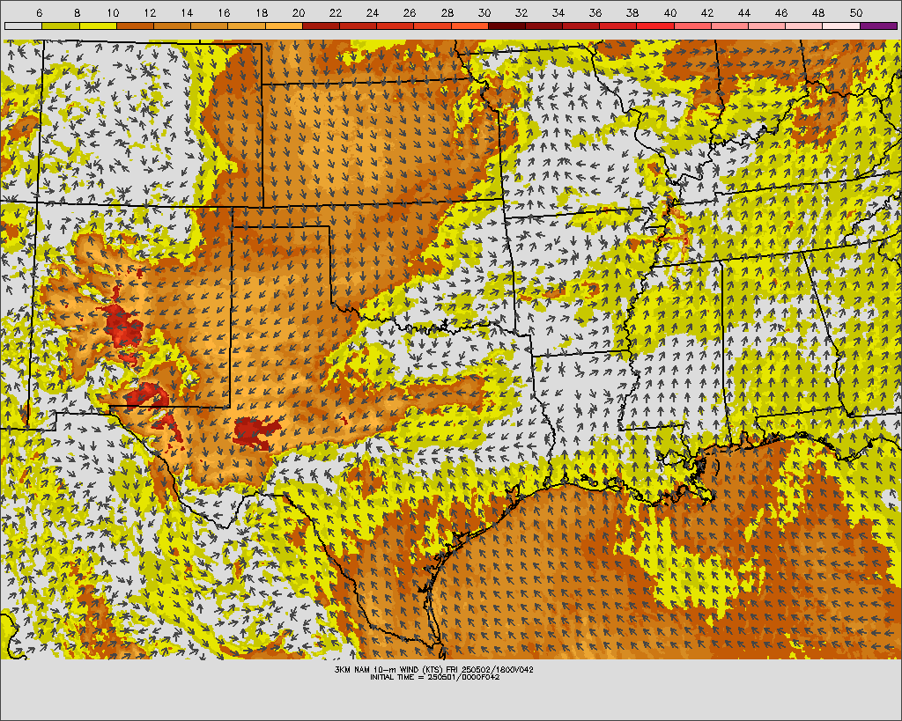Click the legend label 6
The width and height of the screenshot is (902, 721).
(39, 12)
